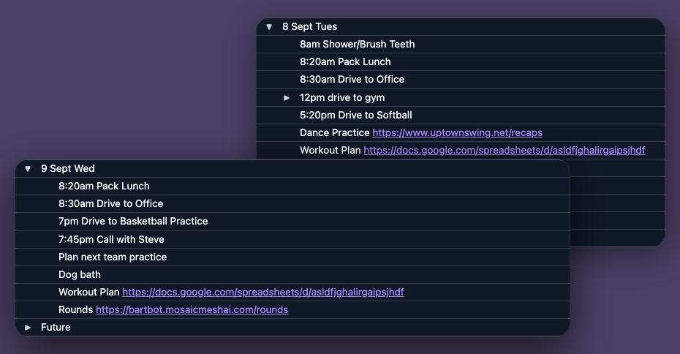The image size is (680, 354).
Task: Select 8:20am Pack Lunch in 8 Sept window
Action: coord(461,62)
